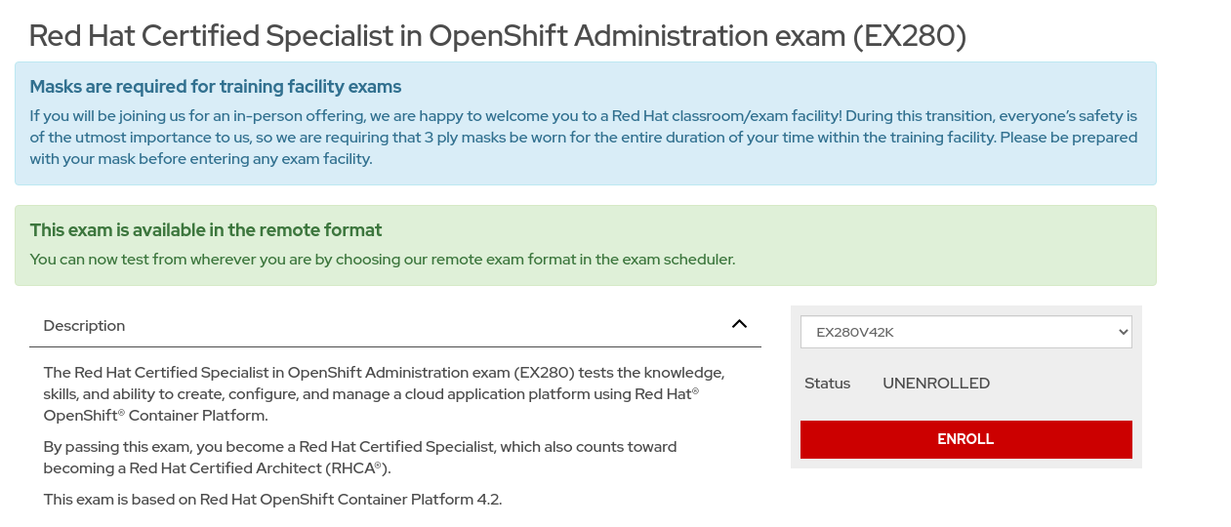This screenshot has height=527, width=1231.
Task: Select the EX280 exam page title heading
Action: click(x=498, y=36)
